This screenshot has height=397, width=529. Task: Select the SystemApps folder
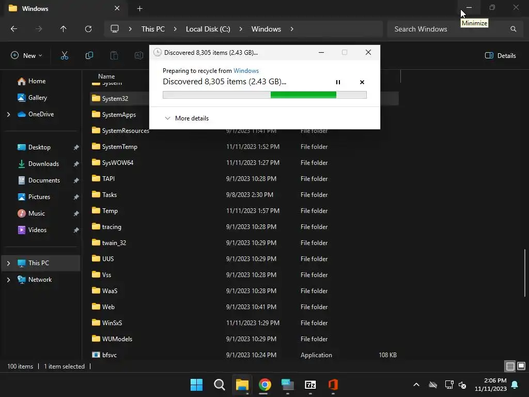120,115
